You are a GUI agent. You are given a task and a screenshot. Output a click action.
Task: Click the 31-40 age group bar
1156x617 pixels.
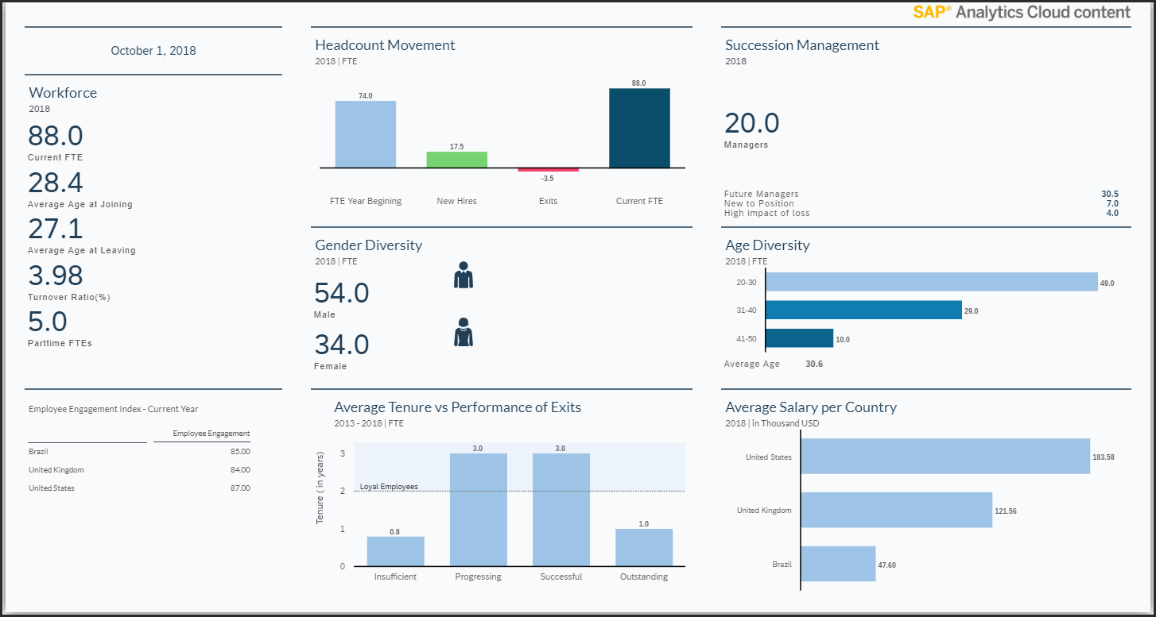point(863,310)
